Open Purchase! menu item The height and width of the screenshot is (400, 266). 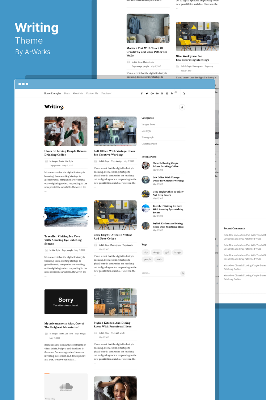106,93
